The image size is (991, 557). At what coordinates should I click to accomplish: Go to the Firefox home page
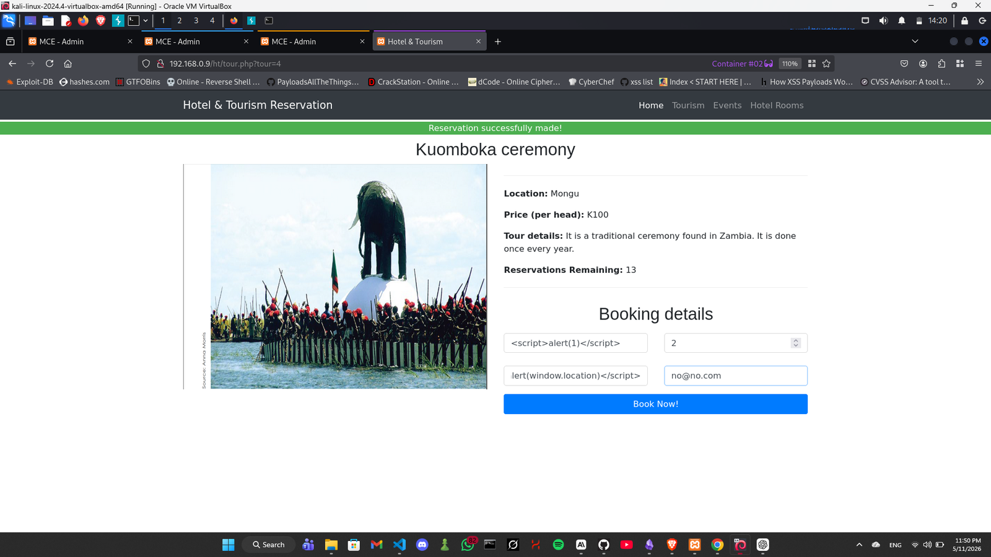(68, 64)
